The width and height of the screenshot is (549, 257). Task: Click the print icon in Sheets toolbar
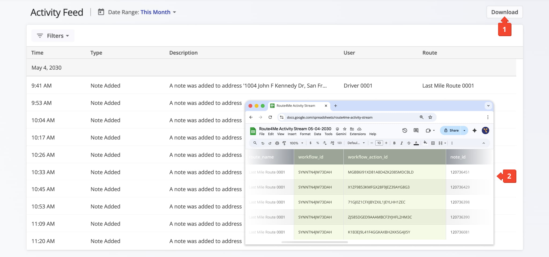[x=277, y=143]
